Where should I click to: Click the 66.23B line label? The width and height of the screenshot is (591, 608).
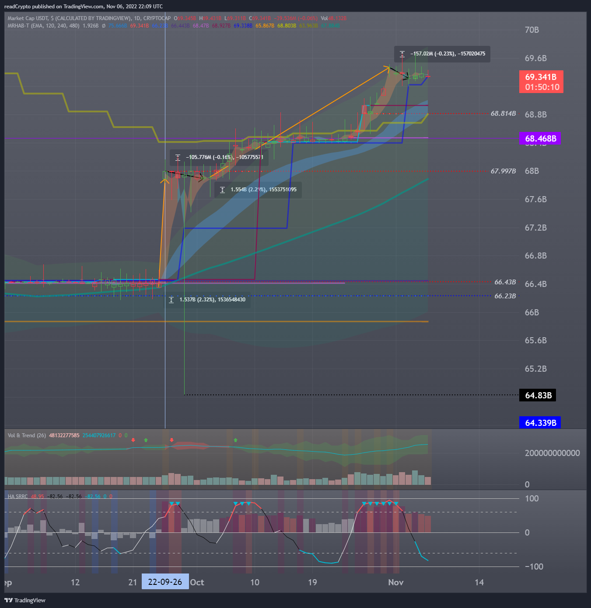[505, 296]
